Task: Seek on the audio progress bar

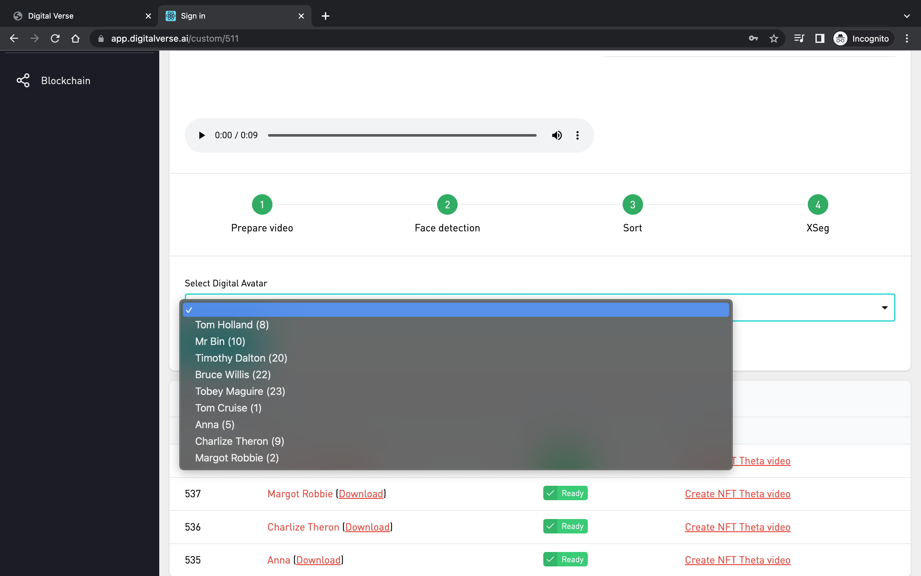Action: tap(402, 135)
